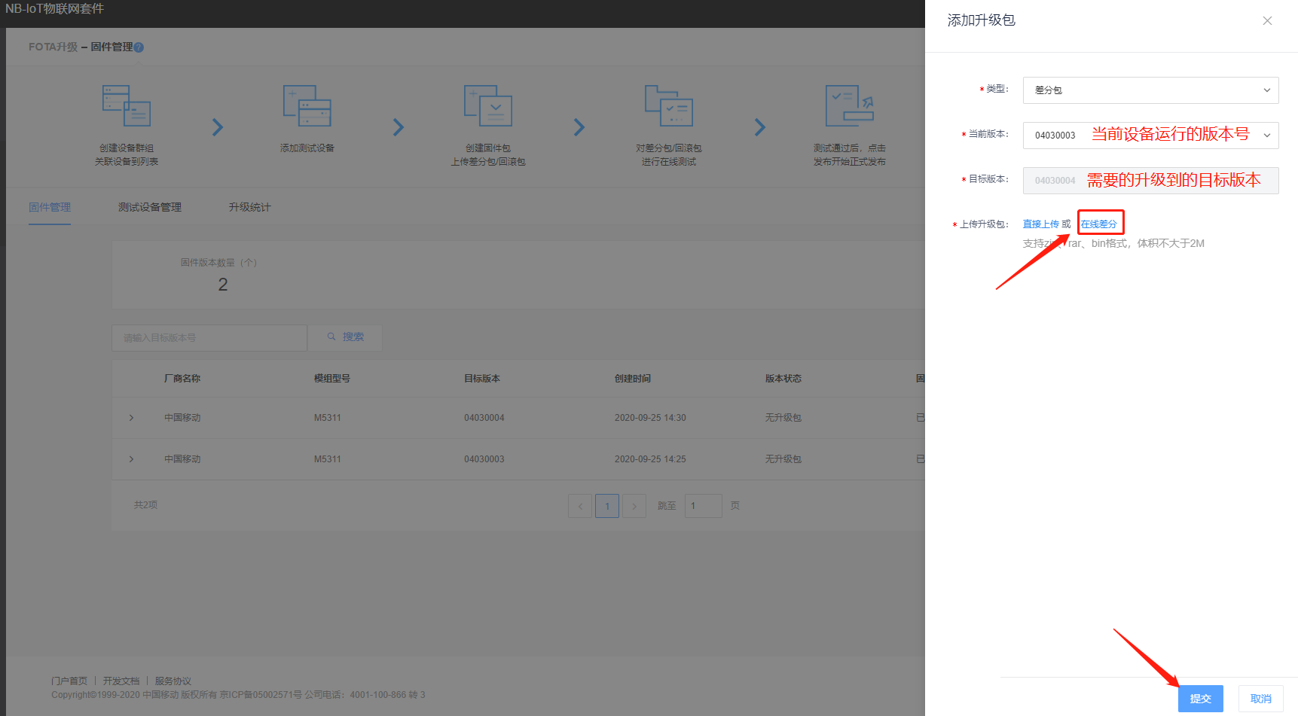1298x716 pixels.
Task: Cancel the dialog with 取消 button
Action: 1261,699
